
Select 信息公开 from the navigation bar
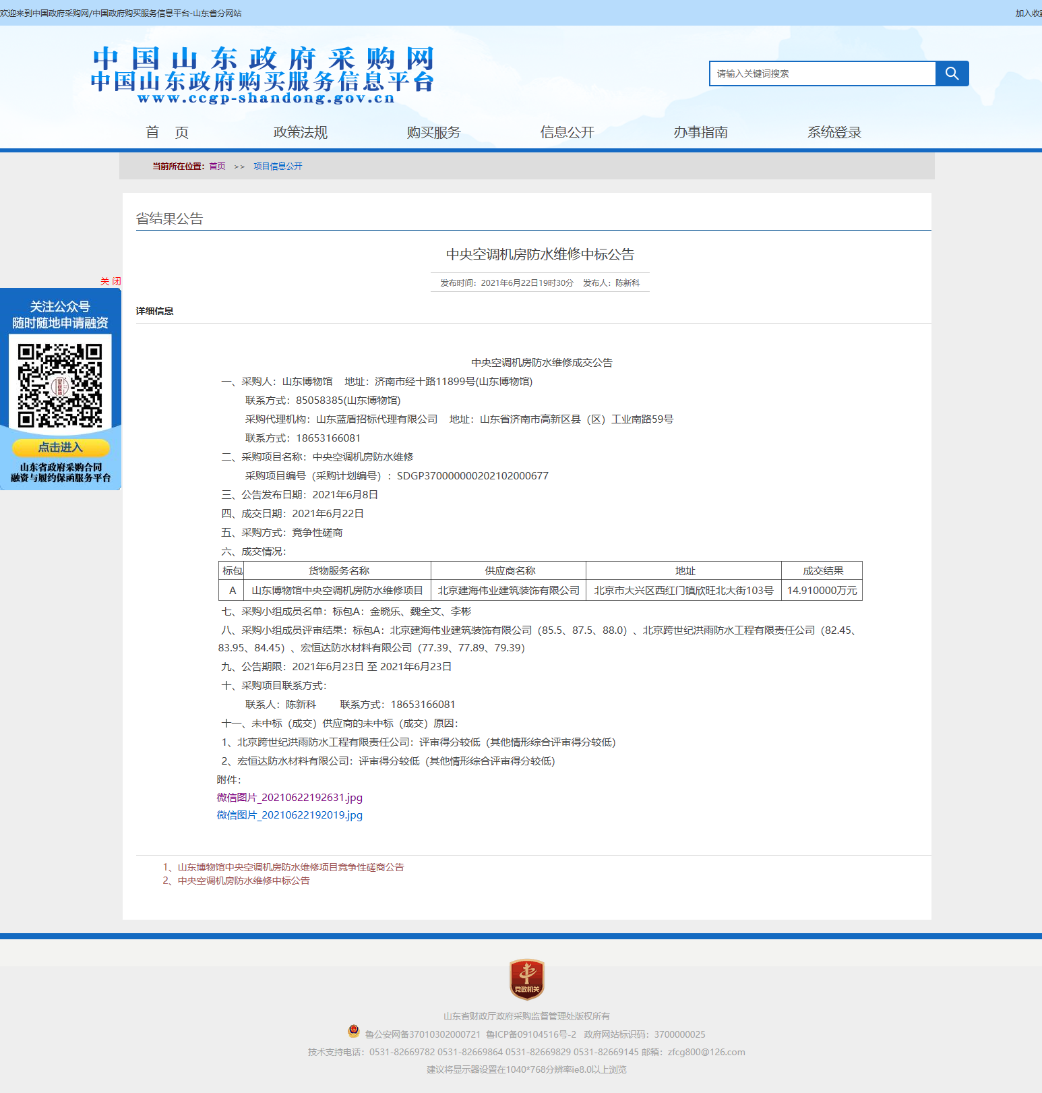point(567,132)
